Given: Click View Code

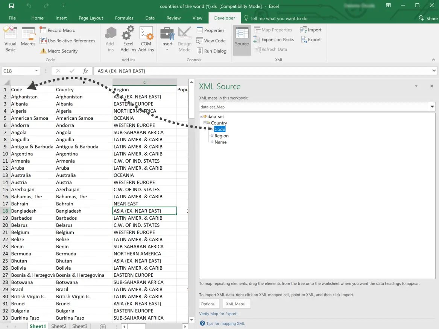Looking at the screenshot, I should 211,41.
